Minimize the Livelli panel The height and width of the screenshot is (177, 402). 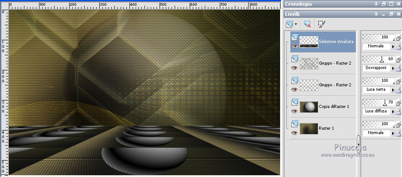click(383, 14)
